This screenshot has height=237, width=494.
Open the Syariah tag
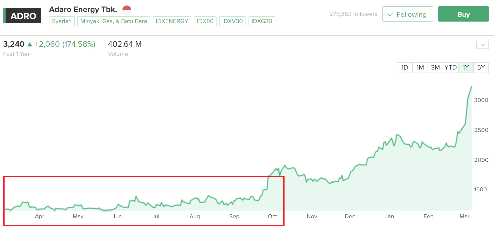pos(62,21)
